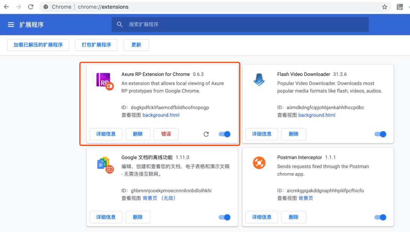Click 删除 for Google 文档的离线功能
Image resolution: width=410 pixels, height=232 pixels.
[138, 217]
